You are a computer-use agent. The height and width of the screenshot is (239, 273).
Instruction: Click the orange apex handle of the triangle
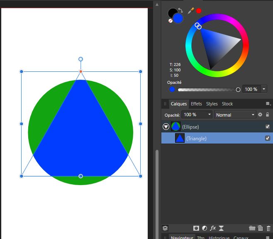point(80,71)
